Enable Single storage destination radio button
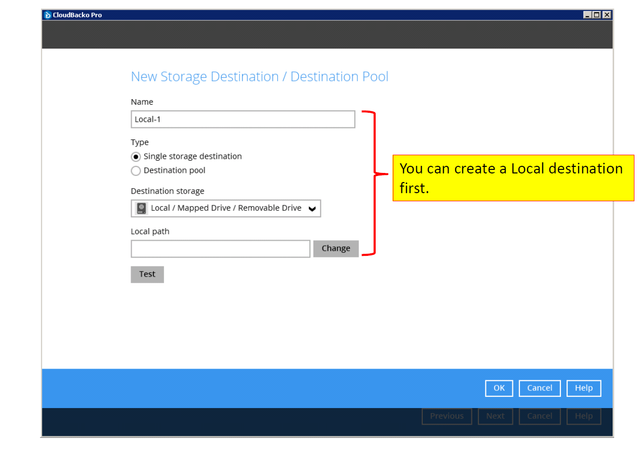 (x=135, y=156)
